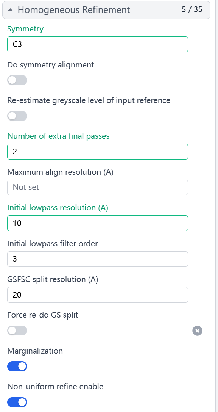218x412 pixels.
Task: Click the Marginalization label text
Action: (35, 351)
